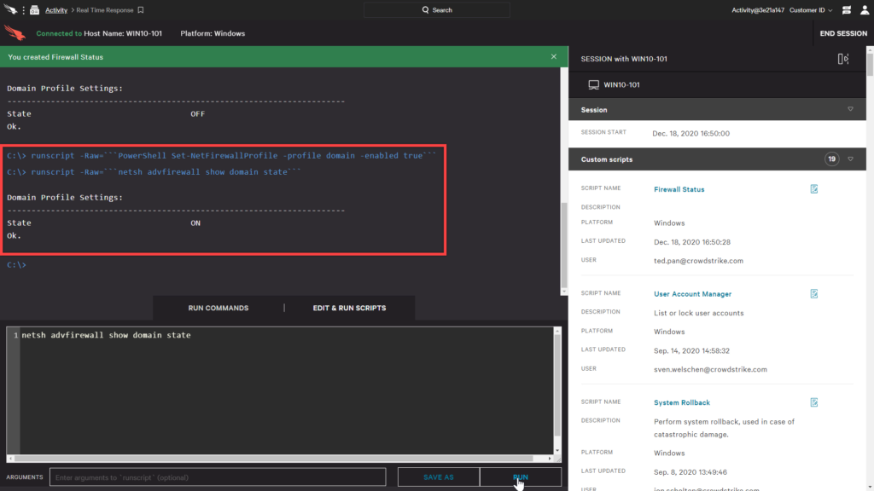Viewport: 874px width, 491px height.
Task: Edit the Firewall Status script
Action: [x=813, y=189]
